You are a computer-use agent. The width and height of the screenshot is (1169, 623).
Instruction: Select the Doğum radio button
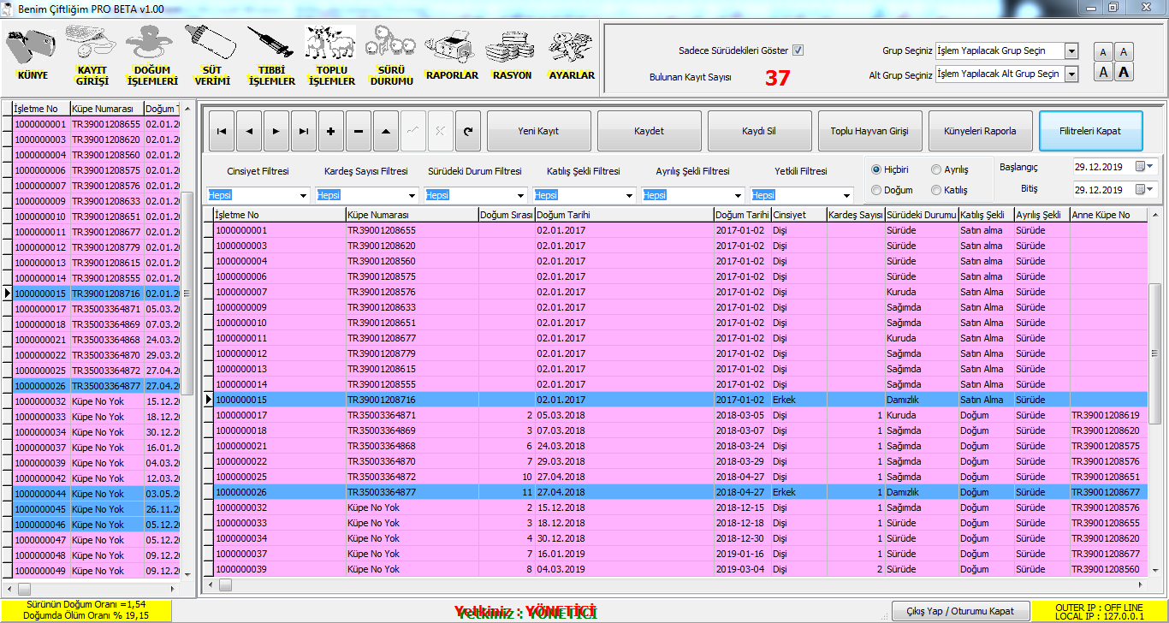876,190
